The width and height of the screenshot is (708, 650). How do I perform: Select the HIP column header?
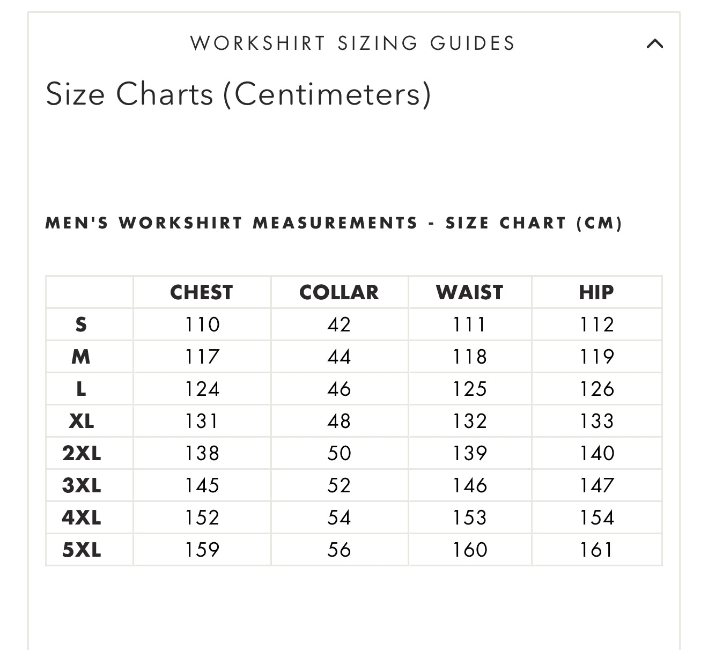tap(596, 292)
